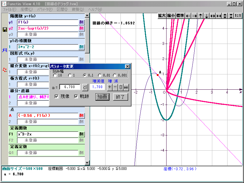Open the 区間(I) menu
The image size is (244, 183).
tap(62, 9)
